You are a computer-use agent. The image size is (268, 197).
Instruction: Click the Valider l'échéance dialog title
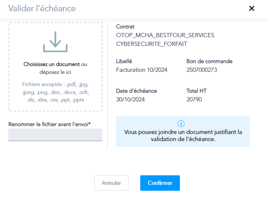pos(42,8)
